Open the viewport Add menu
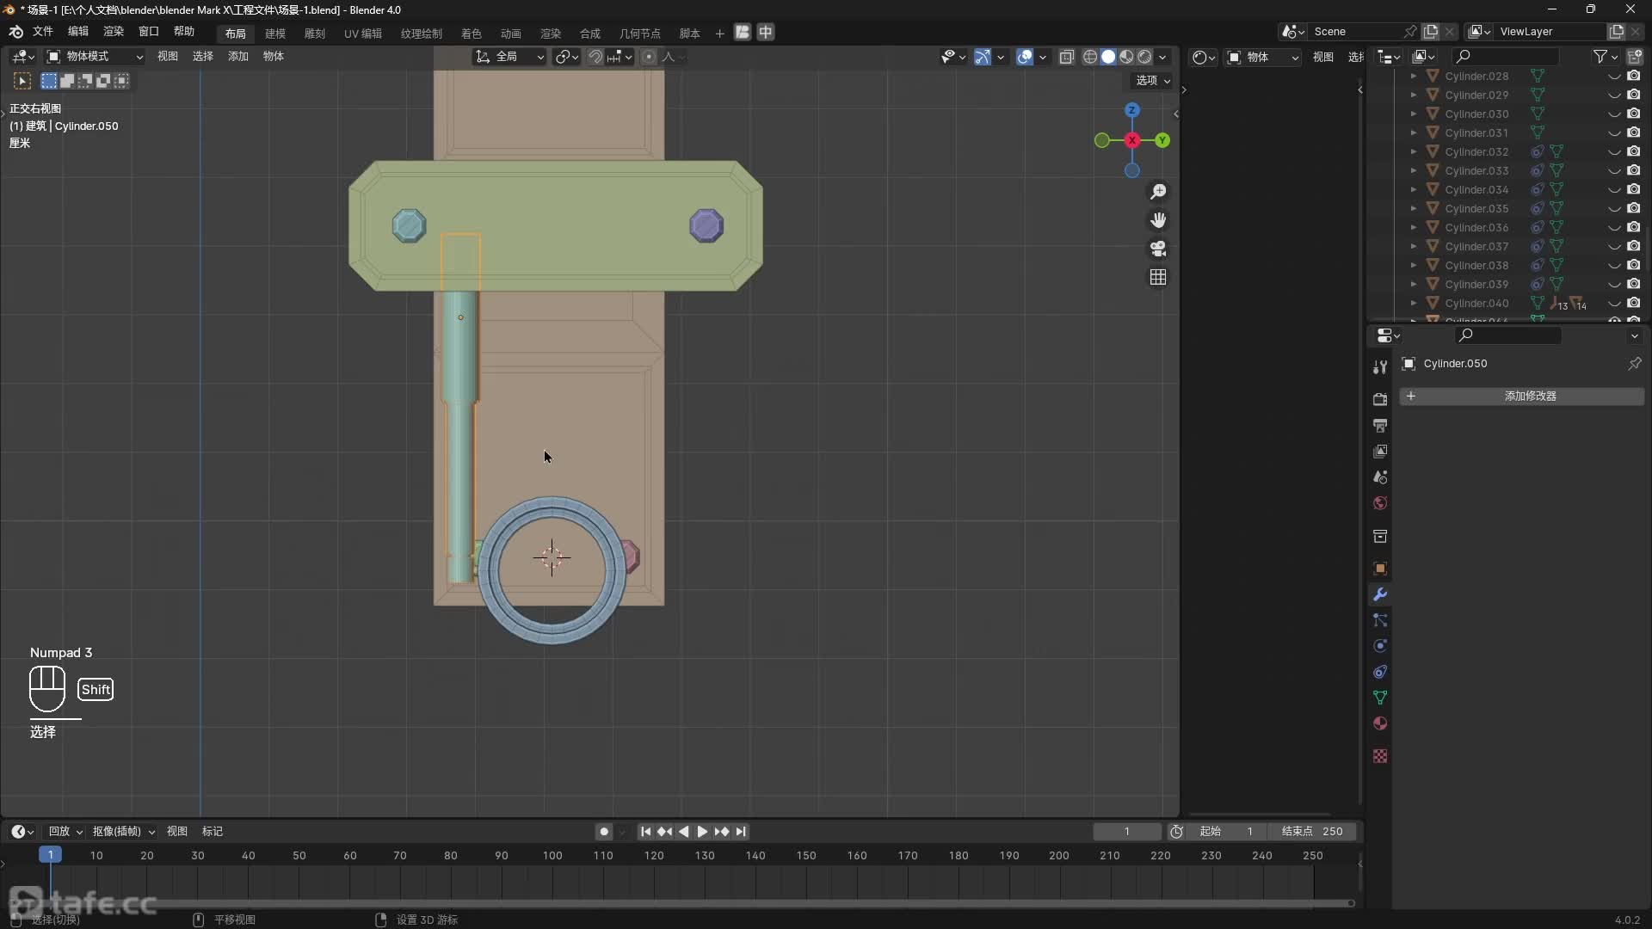This screenshot has width=1652, height=929. [237, 57]
